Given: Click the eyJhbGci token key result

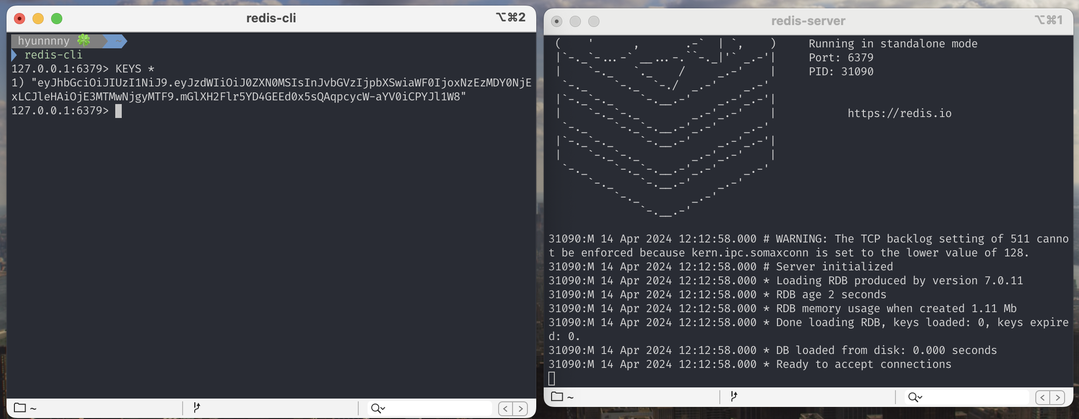Looking at the screenshot, I should click(271, 90).
